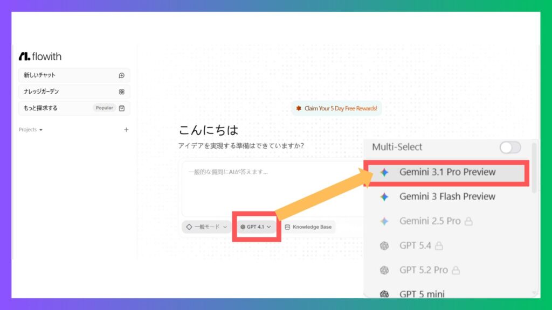Image resolution: width=552 pixels, height=310 pixels.
Task: Click the model list scrollbar
Action: tap(534, 167)
